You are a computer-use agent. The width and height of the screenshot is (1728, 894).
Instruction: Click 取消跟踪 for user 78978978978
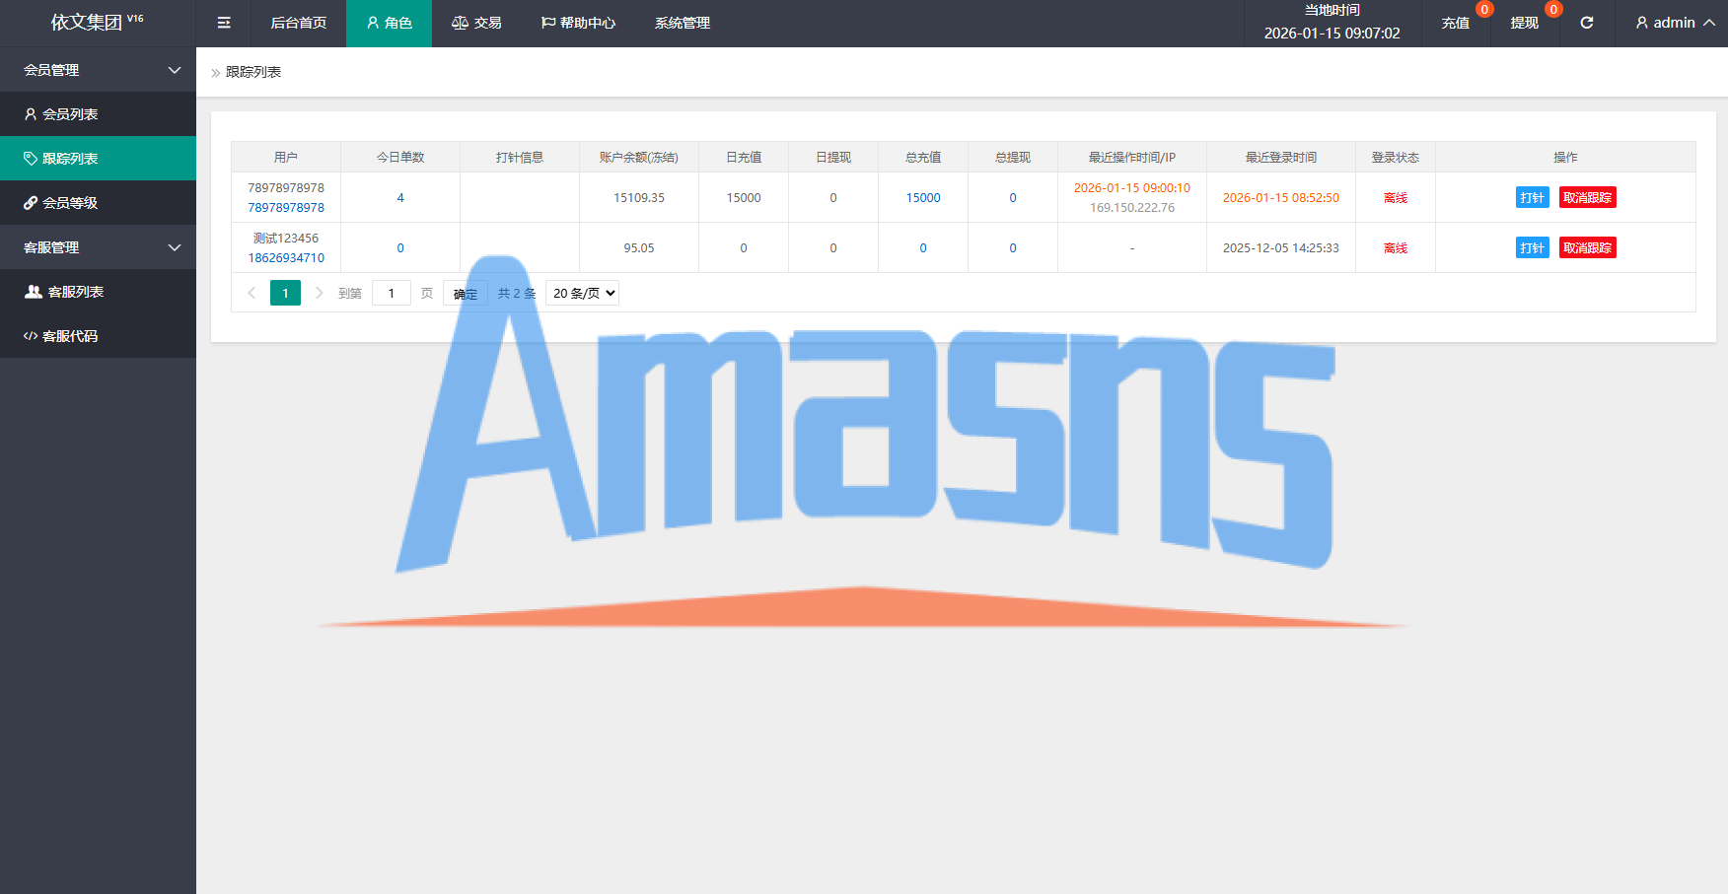1588,197
